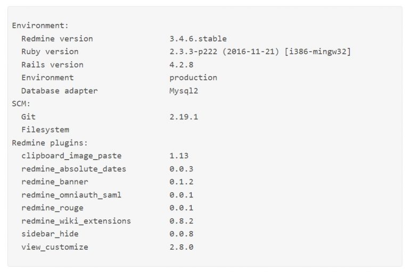The image size is (409, 272).
Task: Click the Git version 2.19.1 value
Action: click(184, 117)
